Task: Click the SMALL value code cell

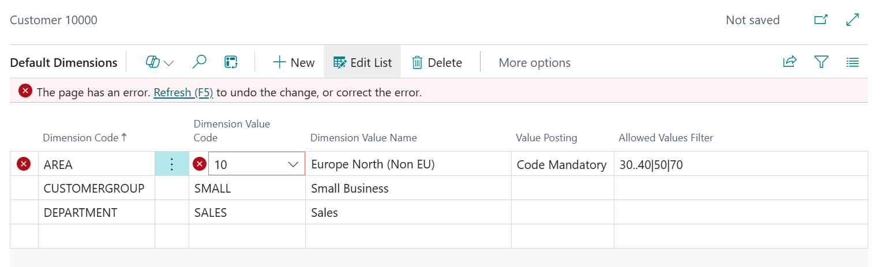Action: click(247, 188)
